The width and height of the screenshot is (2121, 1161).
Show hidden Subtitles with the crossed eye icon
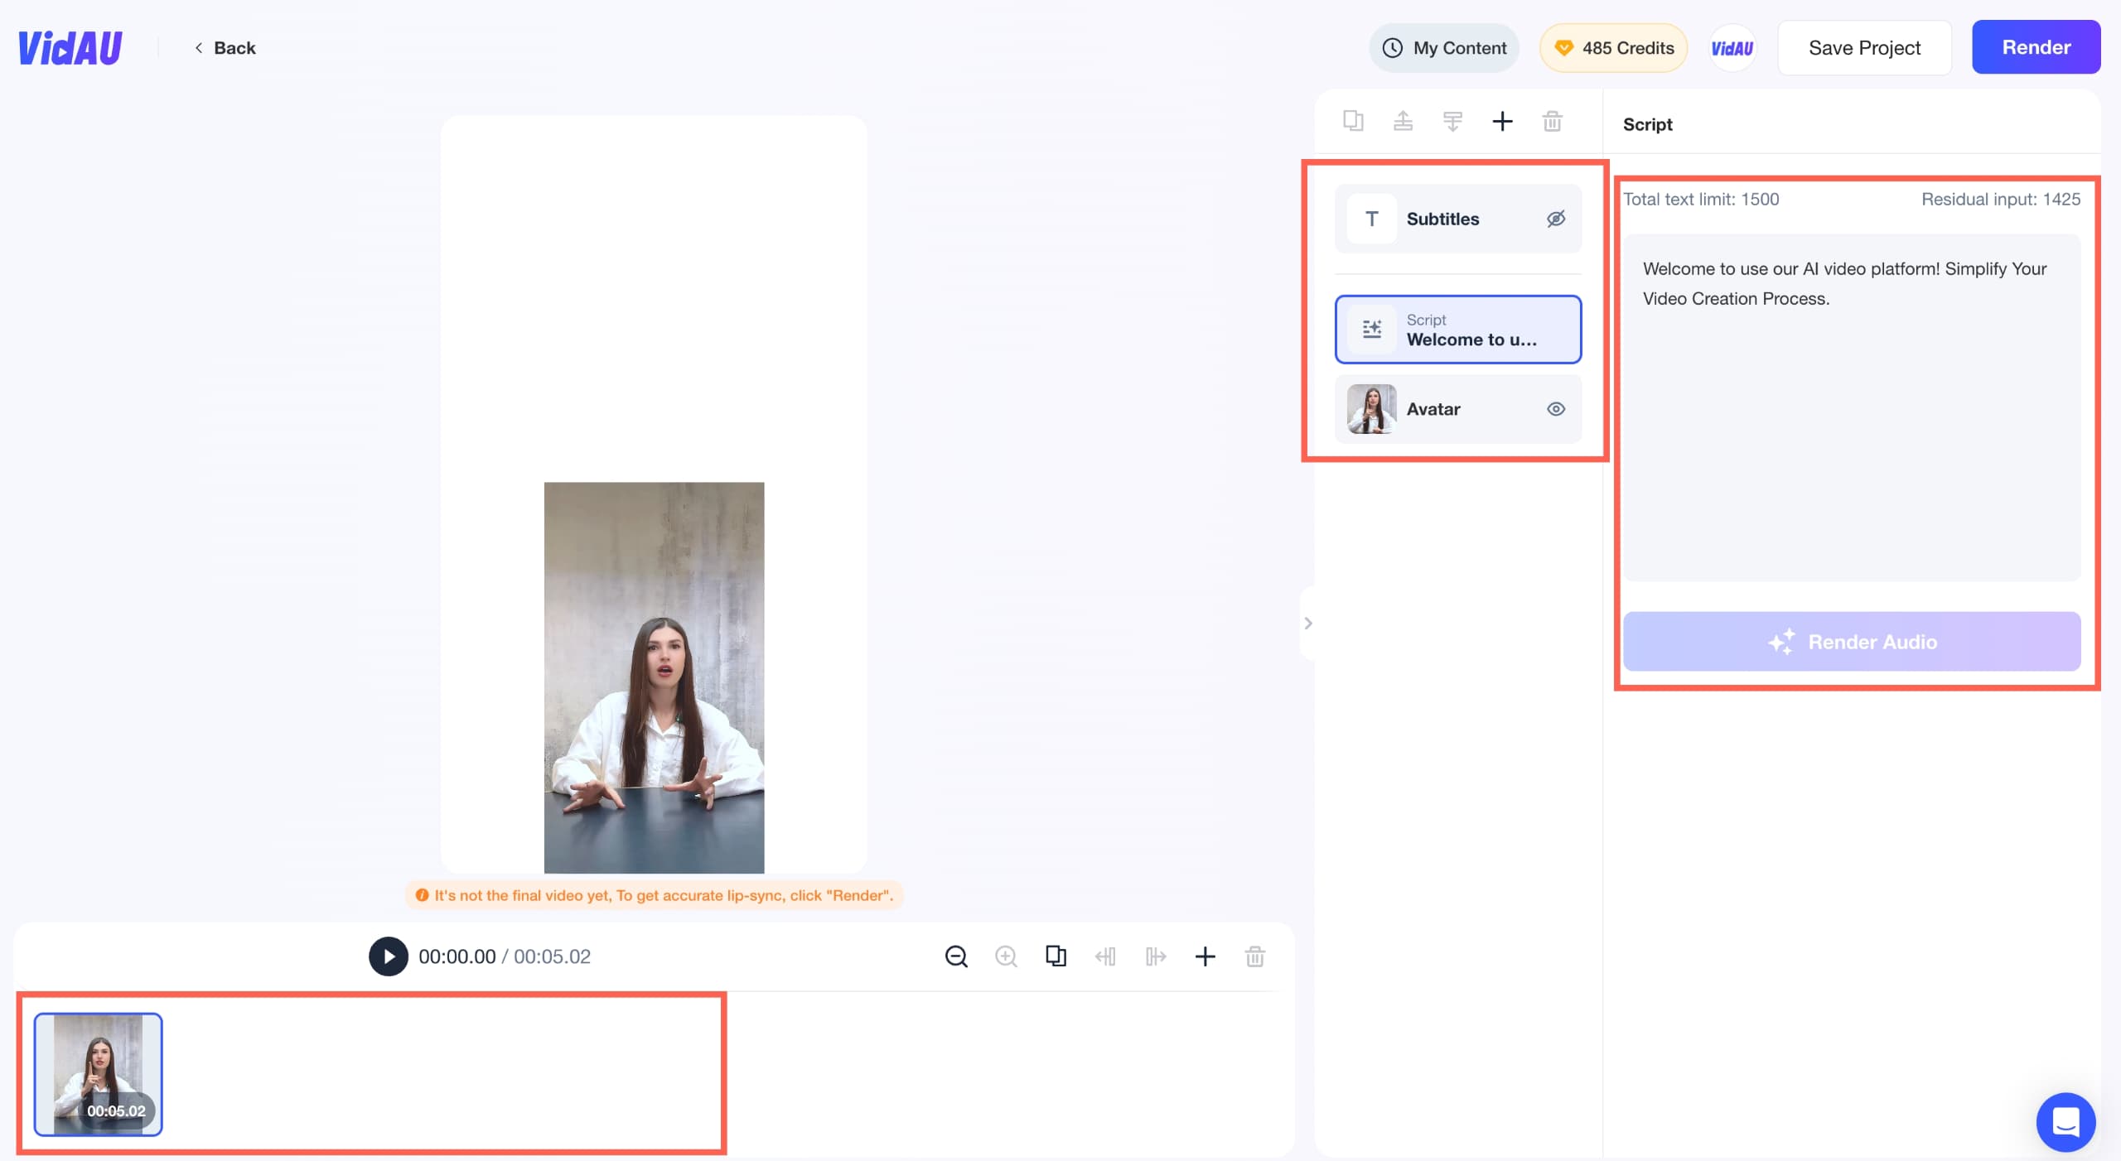click(x=1556, y=219)
